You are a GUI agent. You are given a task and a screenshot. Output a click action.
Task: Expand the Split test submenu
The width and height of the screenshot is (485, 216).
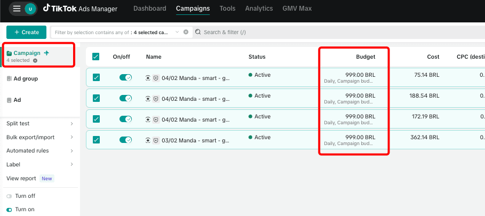point(71,124)
